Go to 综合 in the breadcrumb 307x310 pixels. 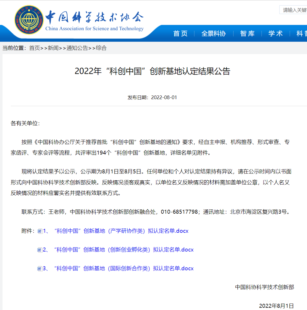(101, 48)
